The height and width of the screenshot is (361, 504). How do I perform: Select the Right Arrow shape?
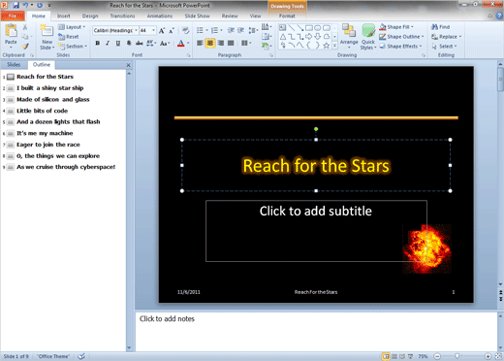[x=309, y=37]
